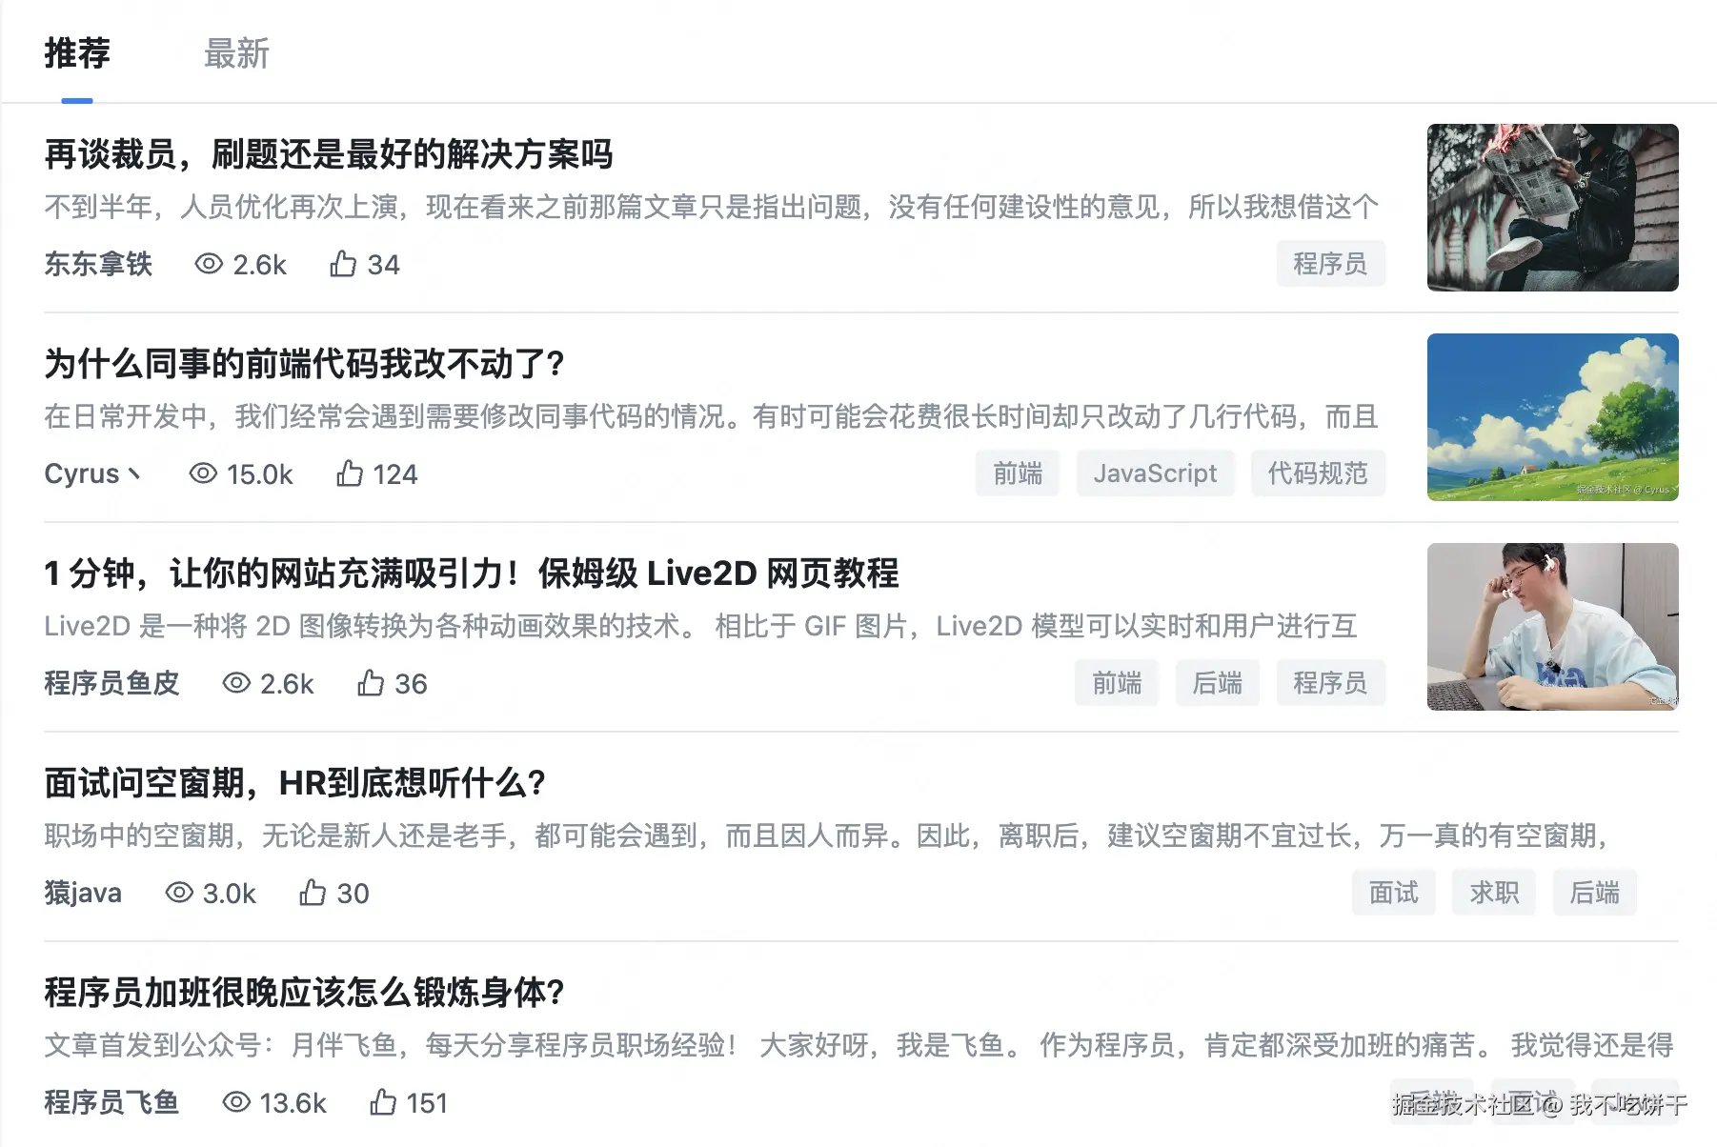Image resolution: width=1717 pixels, height=1147 pixels.
Task: Click the 代码规范 tag
Action: pos(1318,473)
